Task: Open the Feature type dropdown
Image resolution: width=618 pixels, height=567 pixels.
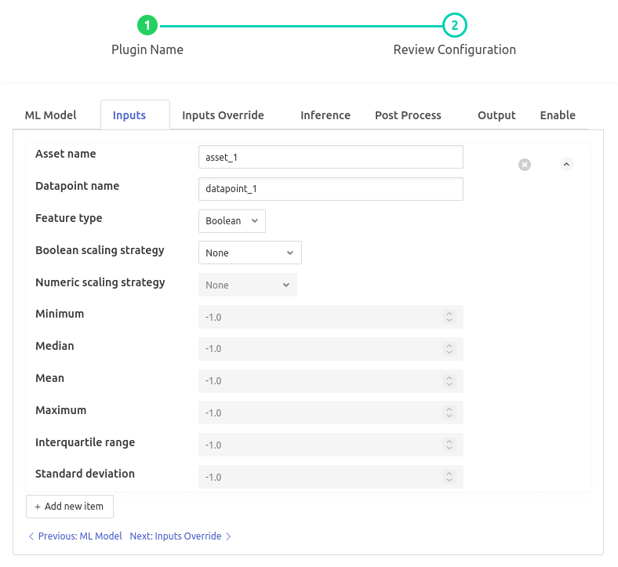Action: pyautogui.click(x=231, y=221)
